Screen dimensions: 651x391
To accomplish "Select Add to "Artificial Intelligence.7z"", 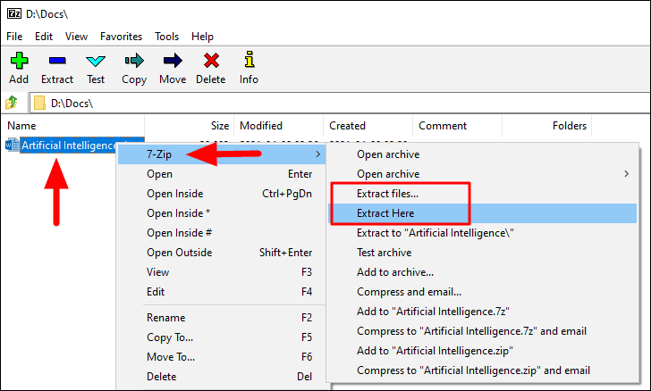I will tap(483, 312).
